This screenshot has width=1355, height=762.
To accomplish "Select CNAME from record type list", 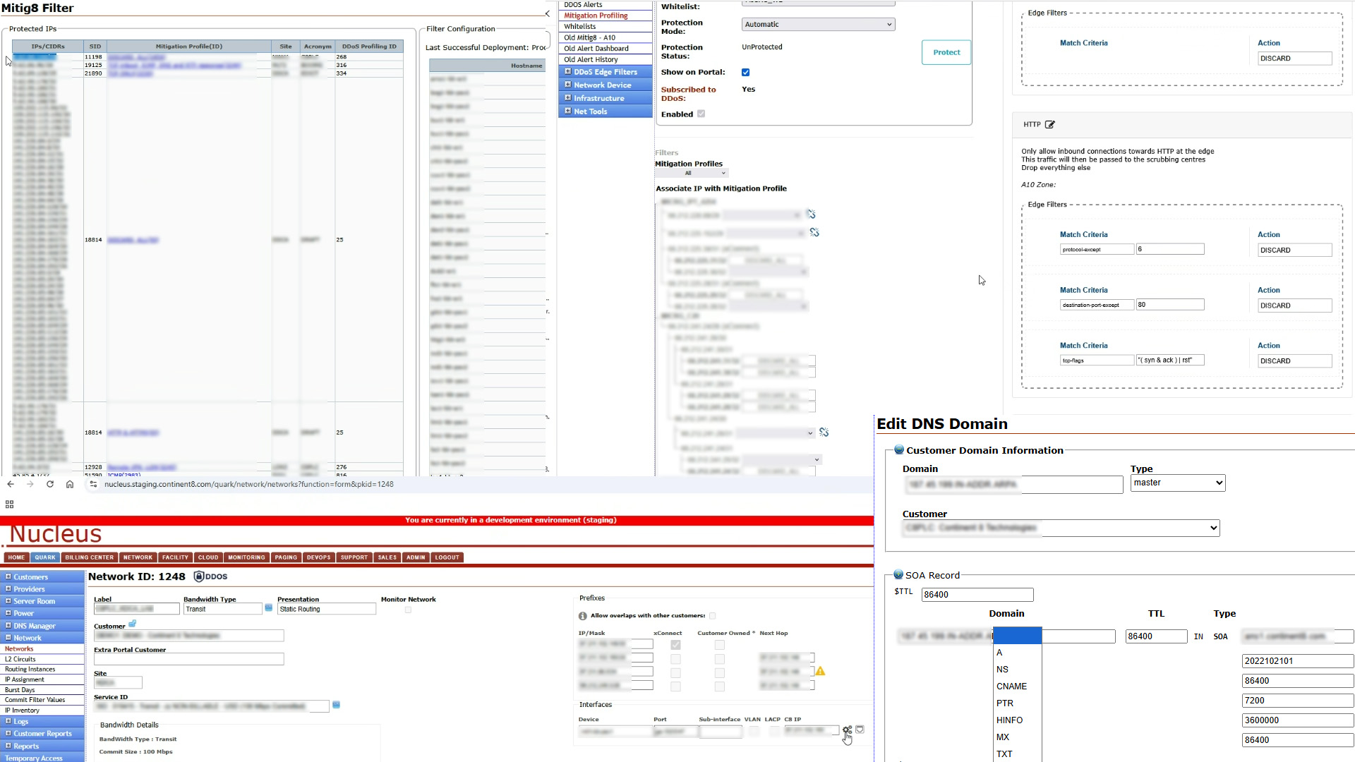I will pos(1011,687).
